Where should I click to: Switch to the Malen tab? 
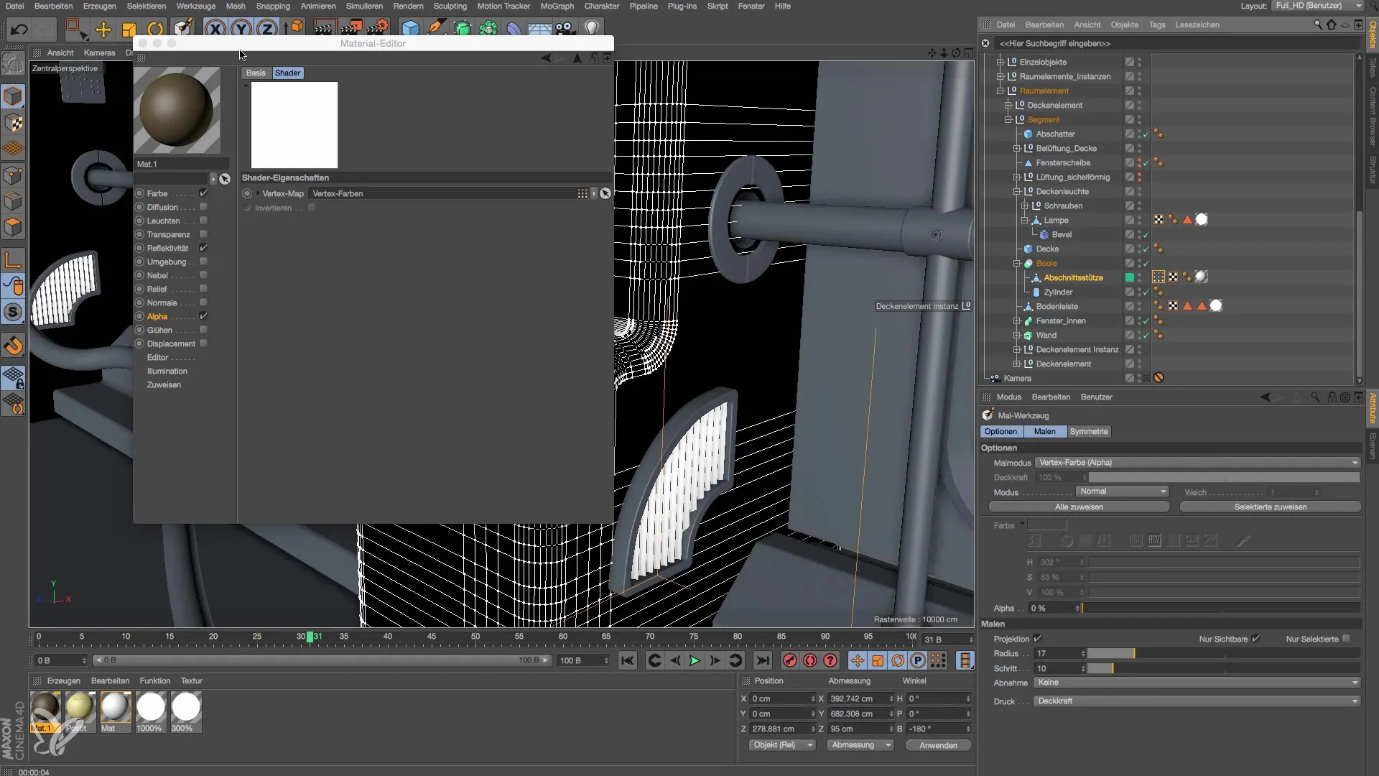tap(1044, 432)
